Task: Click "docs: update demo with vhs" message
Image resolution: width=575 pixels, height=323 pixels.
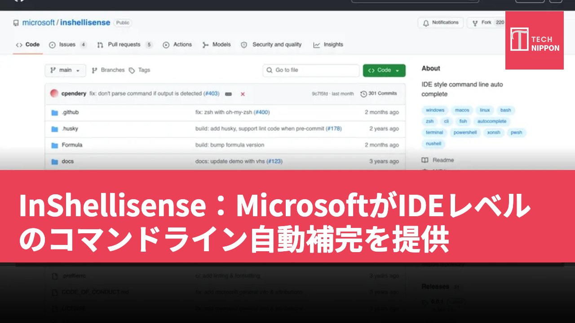Action: tap(230, 161)
